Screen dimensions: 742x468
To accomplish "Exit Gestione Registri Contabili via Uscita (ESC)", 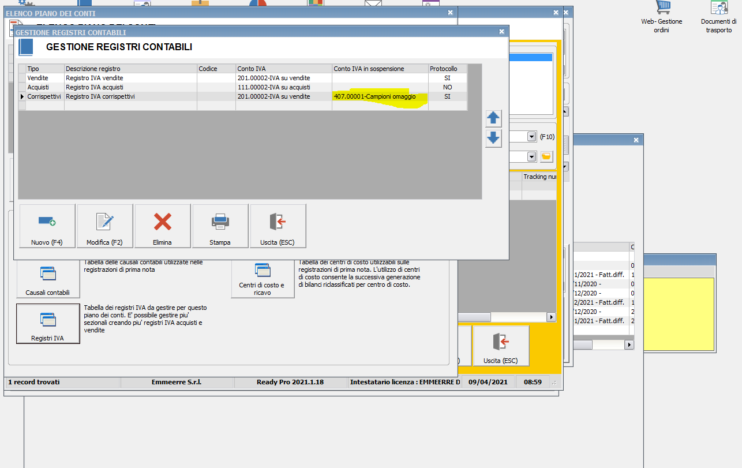I will 278,226.
